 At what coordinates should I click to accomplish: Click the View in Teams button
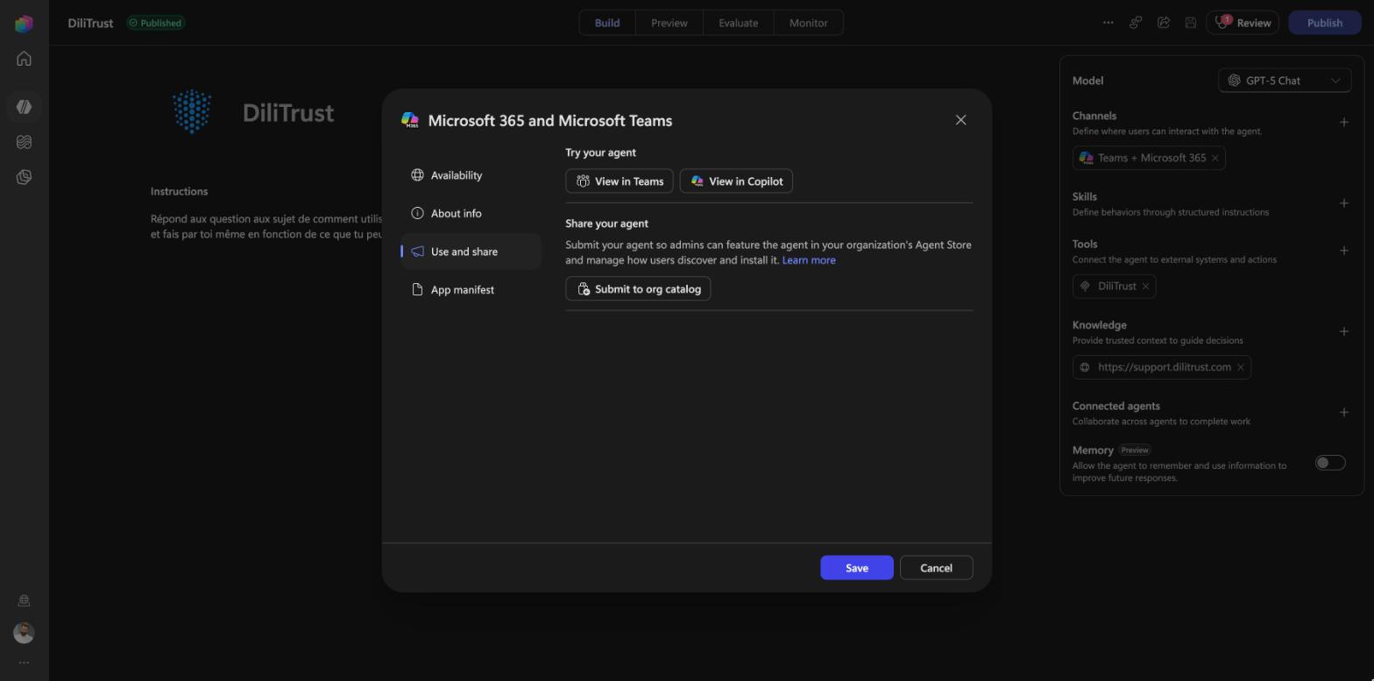point(620,181)
